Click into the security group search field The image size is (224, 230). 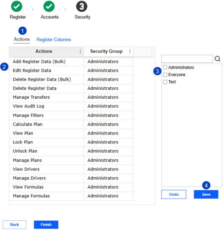187,59
